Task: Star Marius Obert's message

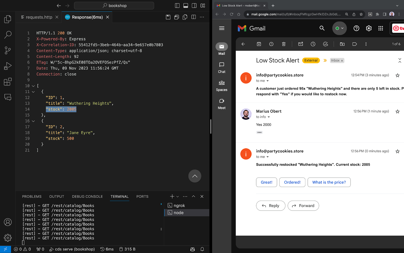Action: click(397, 112)
